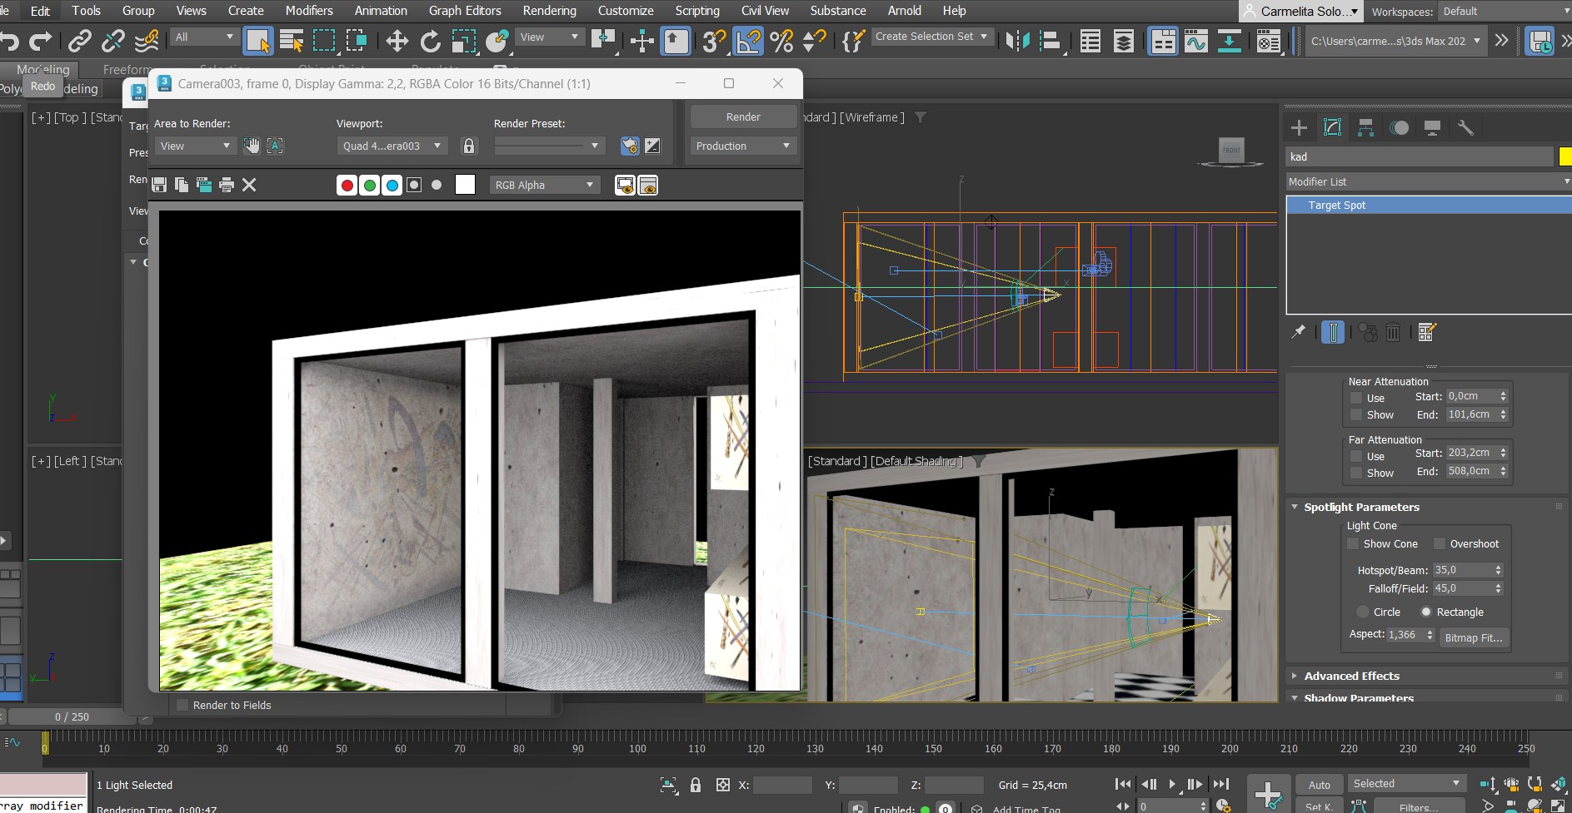Open the Rendering menu

pos(549,11)
